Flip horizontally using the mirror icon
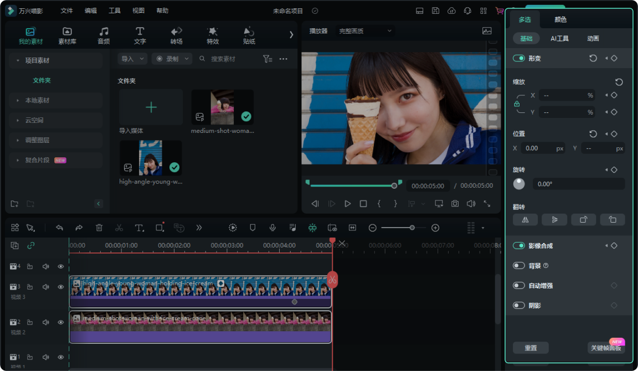 [x=525, y=220]
